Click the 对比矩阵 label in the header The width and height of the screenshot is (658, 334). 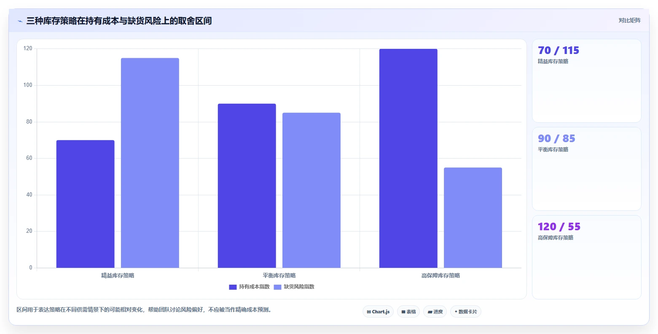tap(629, 21)
